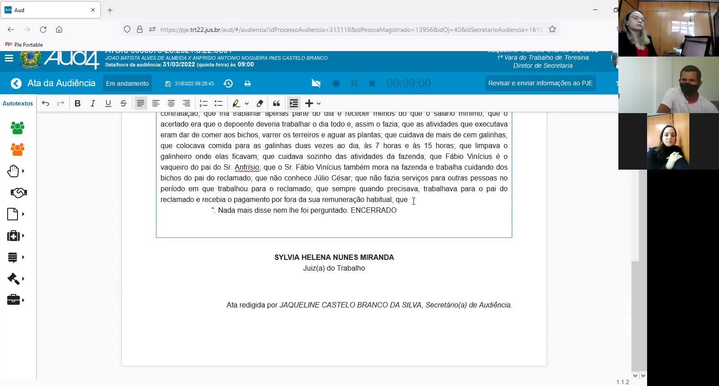Align text to the left

[x=156, y=103]
